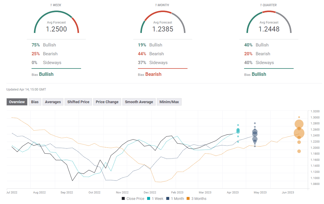
Task: Show the Shifted Price view
Action: point(78,102)
